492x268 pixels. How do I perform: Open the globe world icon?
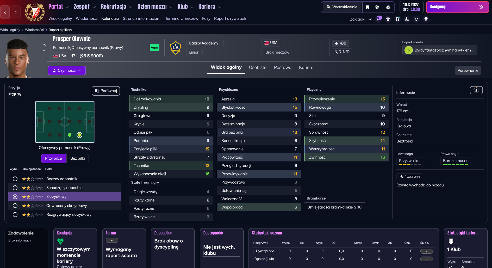(377, 7)
